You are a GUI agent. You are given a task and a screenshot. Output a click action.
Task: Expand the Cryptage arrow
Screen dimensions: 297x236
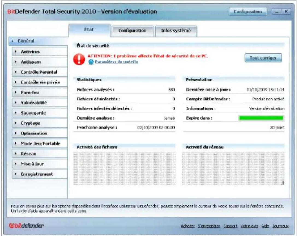click(16, 123)
